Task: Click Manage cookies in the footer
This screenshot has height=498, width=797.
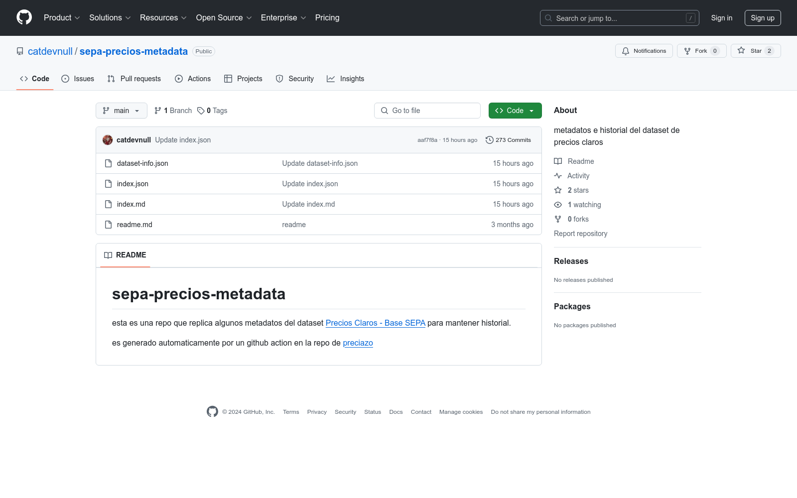Action: (x=461, y=412)
